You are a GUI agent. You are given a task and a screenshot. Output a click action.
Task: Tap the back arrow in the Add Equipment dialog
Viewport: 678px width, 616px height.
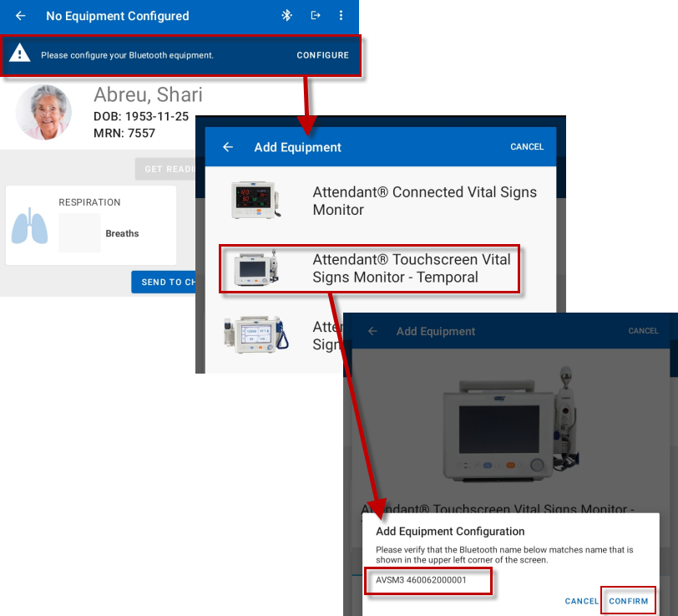(x=227, y=146)
